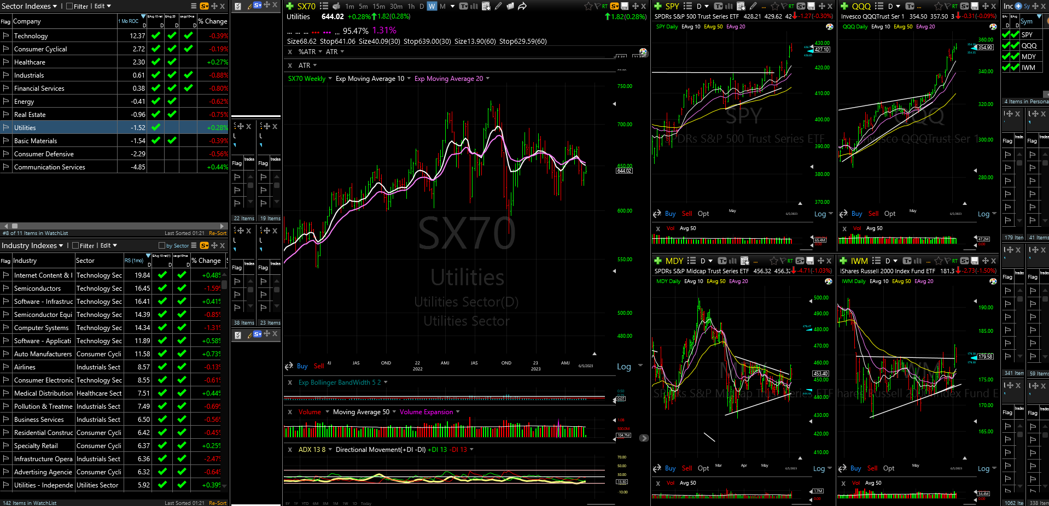Click the star icon in QQQ chart header

pos(939,6)
